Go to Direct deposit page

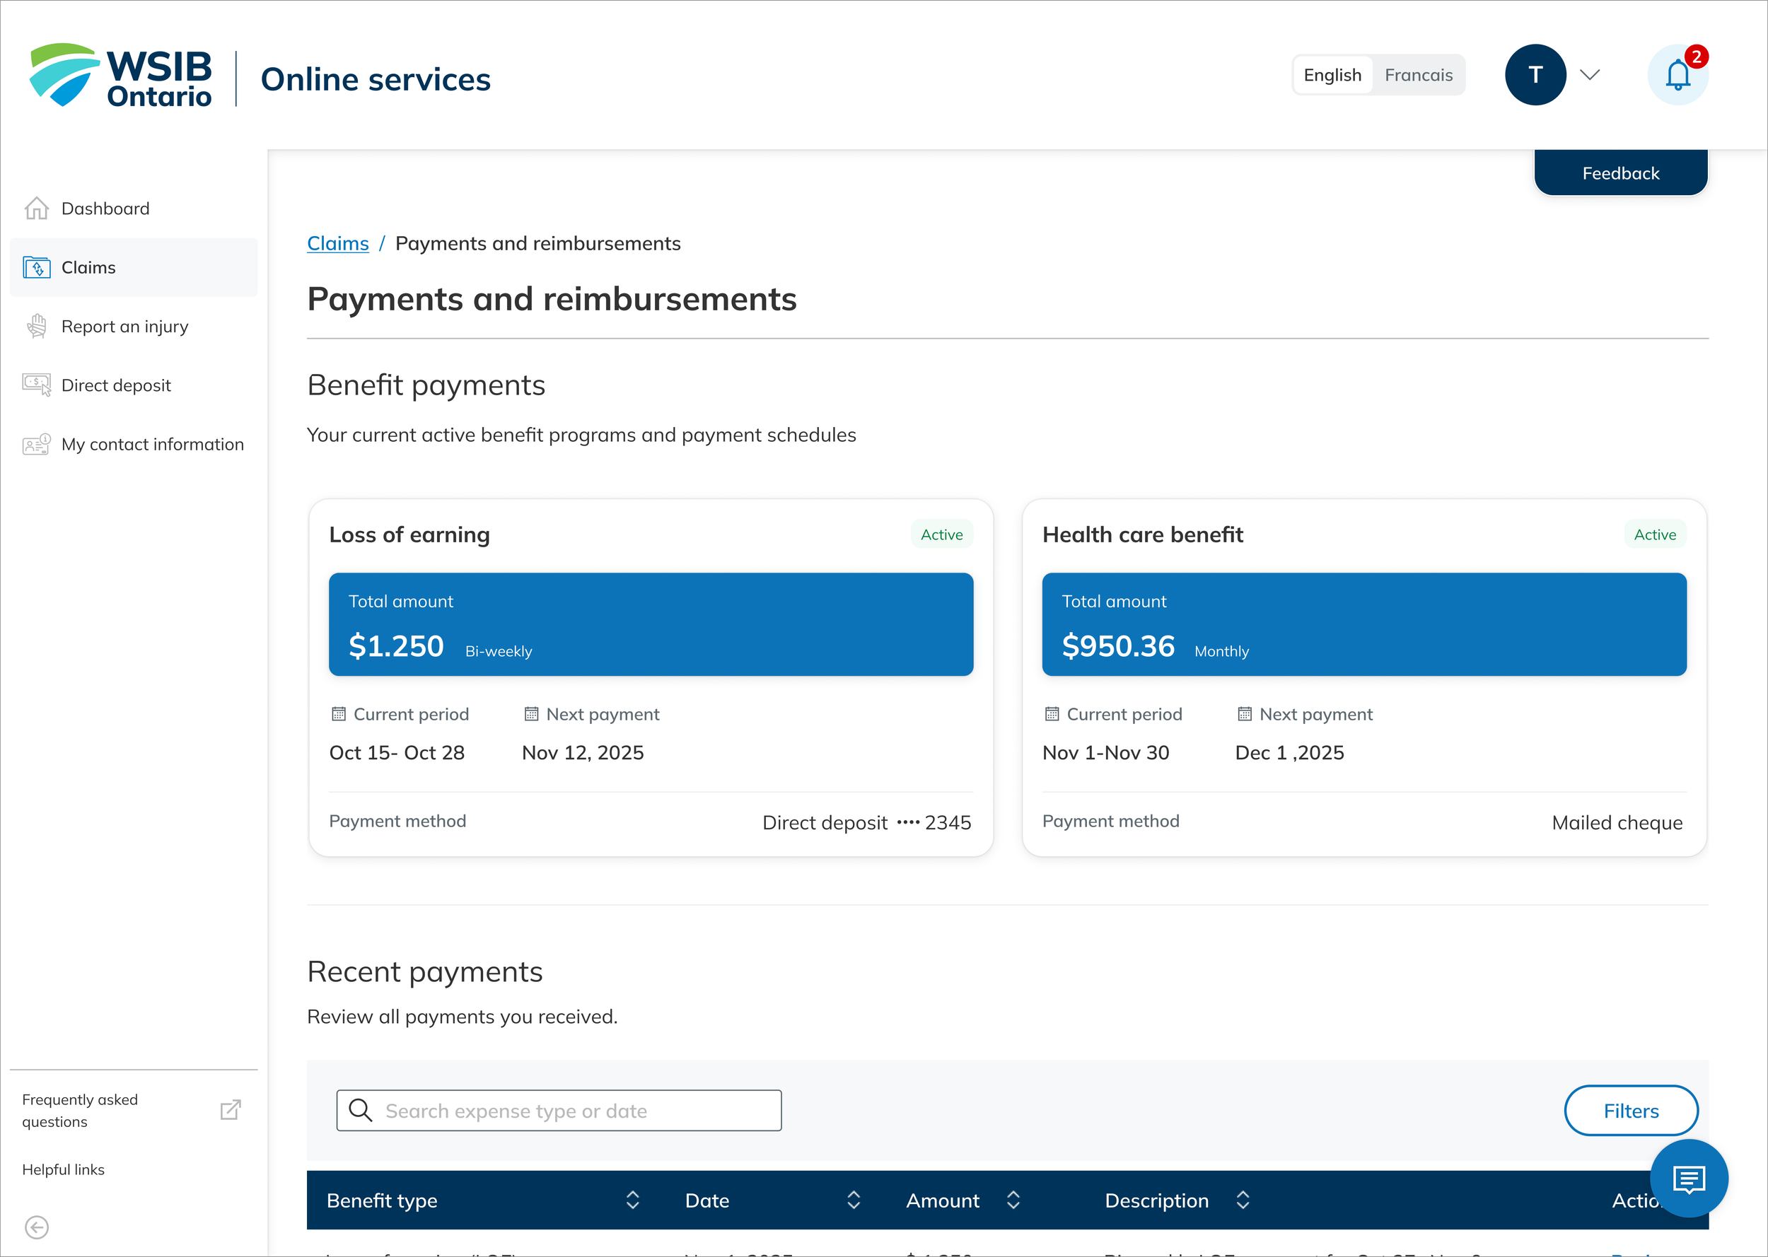coord(115,385)
